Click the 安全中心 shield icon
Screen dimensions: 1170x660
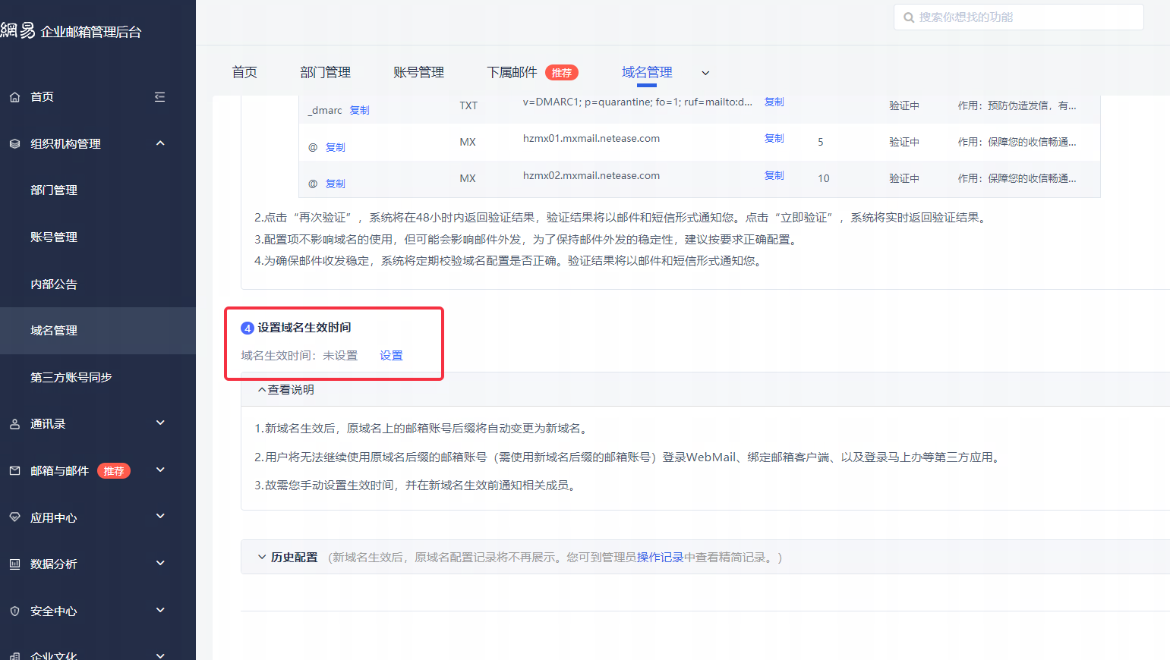click(14, 611)
